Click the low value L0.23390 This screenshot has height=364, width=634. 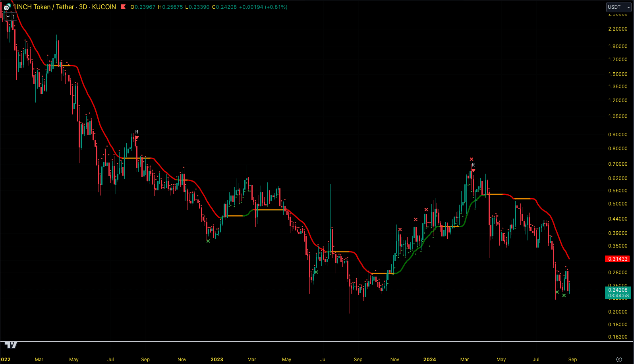point(197,7)
